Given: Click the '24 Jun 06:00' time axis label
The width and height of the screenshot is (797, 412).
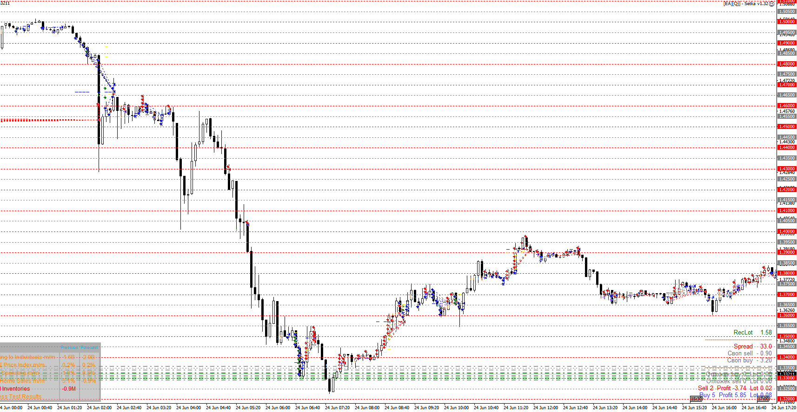Looking at the screenshot, I should coord(278,408).
